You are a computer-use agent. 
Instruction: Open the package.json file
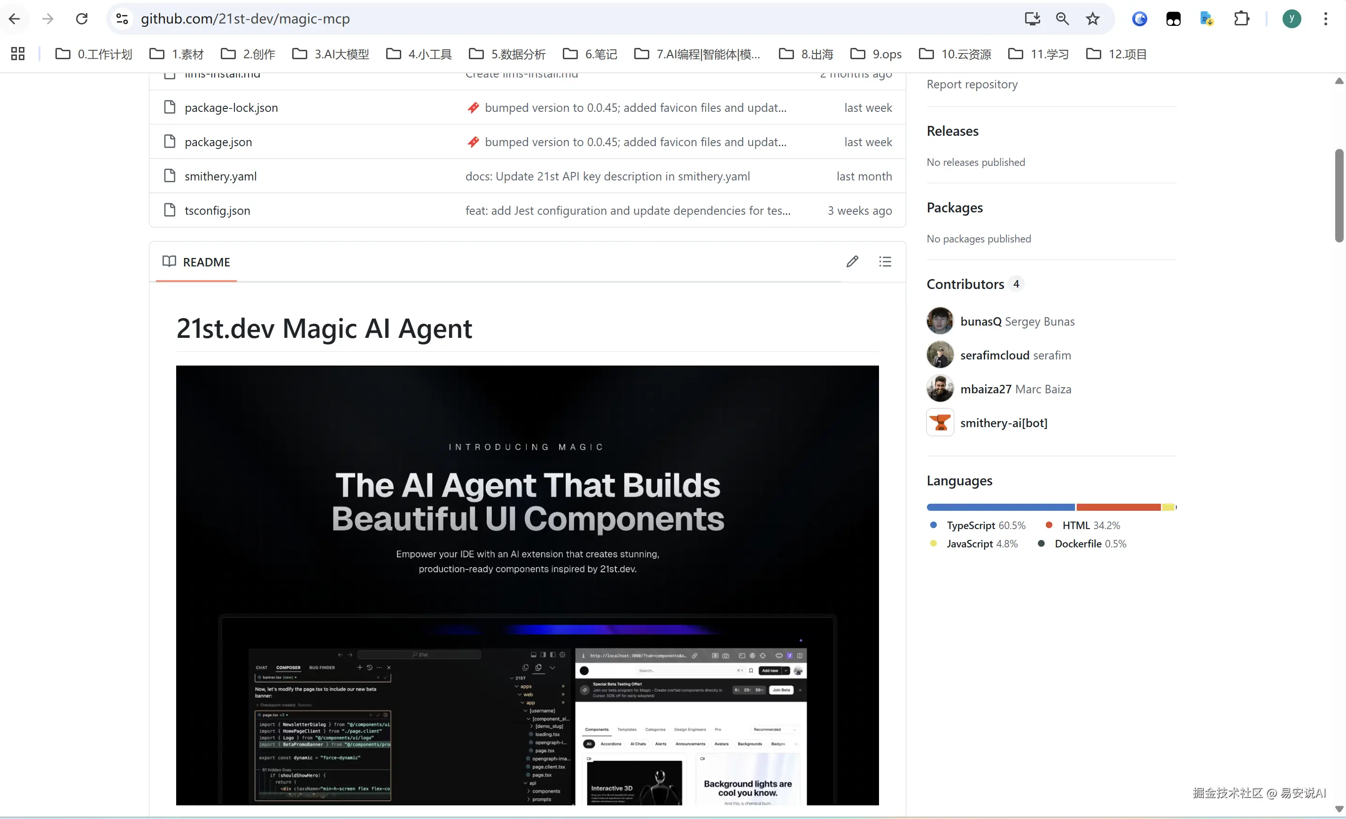coord(218,142)
